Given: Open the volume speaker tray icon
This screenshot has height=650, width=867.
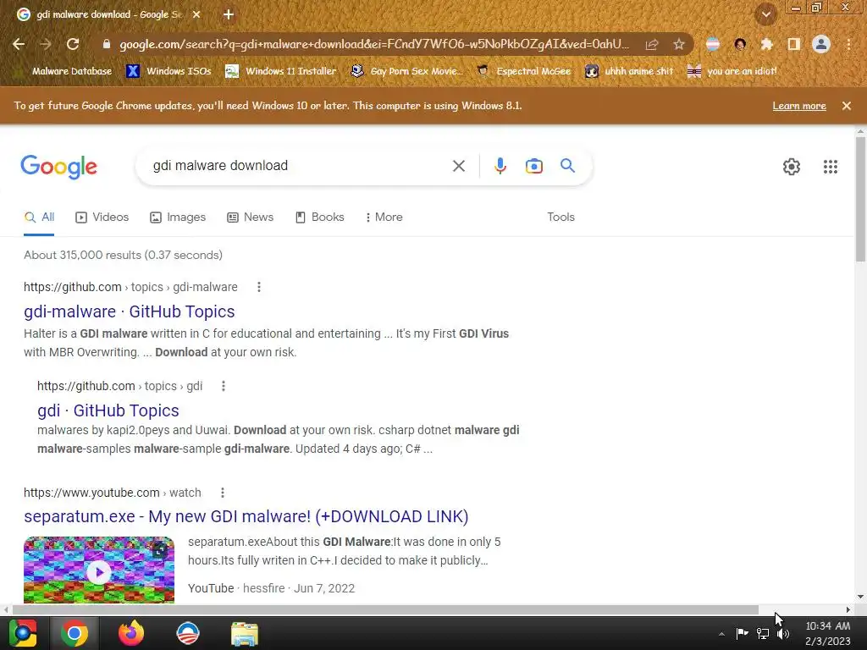Looking at the screenshot, I should pyautogui.click(x=783, y=633).
